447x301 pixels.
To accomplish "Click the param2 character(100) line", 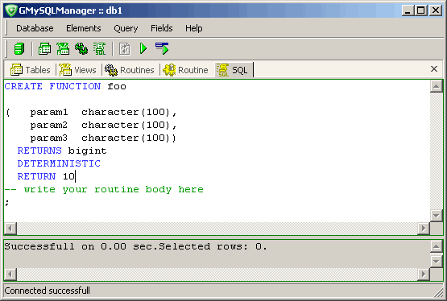I will click(103, 125).
